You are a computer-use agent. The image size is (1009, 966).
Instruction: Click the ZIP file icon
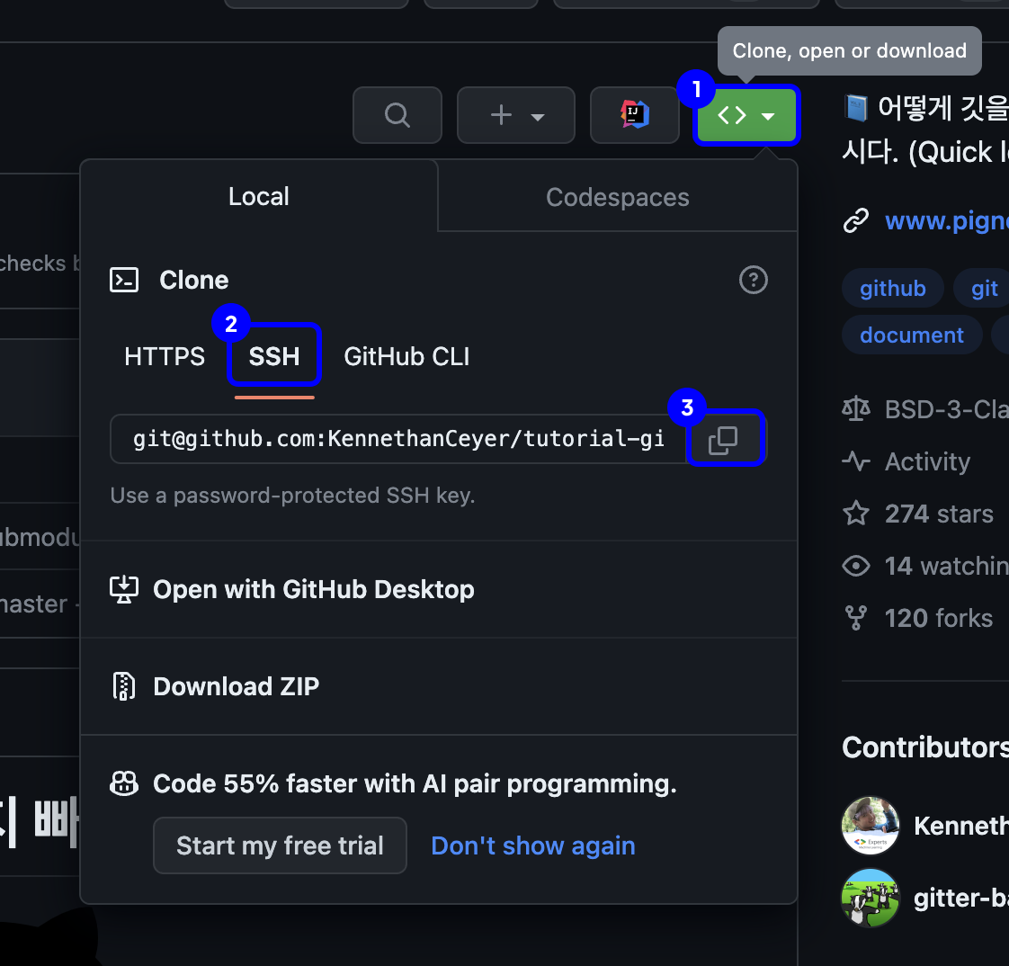(x=123, y=686)
